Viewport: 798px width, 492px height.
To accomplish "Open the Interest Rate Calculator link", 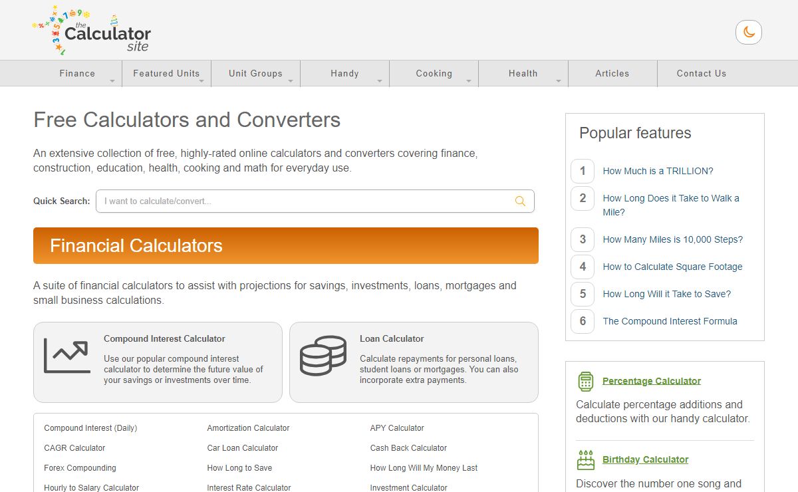I will 249,487.
